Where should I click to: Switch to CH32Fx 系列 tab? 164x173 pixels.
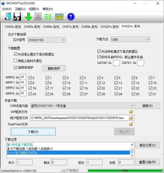click(x=110, y=27)
